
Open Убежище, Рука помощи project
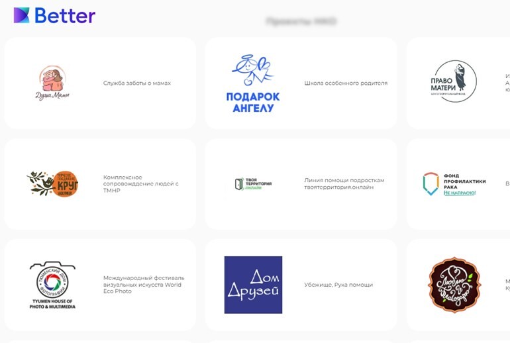tap(338, 285)
